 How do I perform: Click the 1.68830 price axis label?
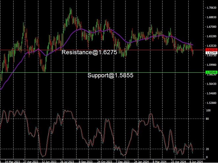(x=211, y=17)
